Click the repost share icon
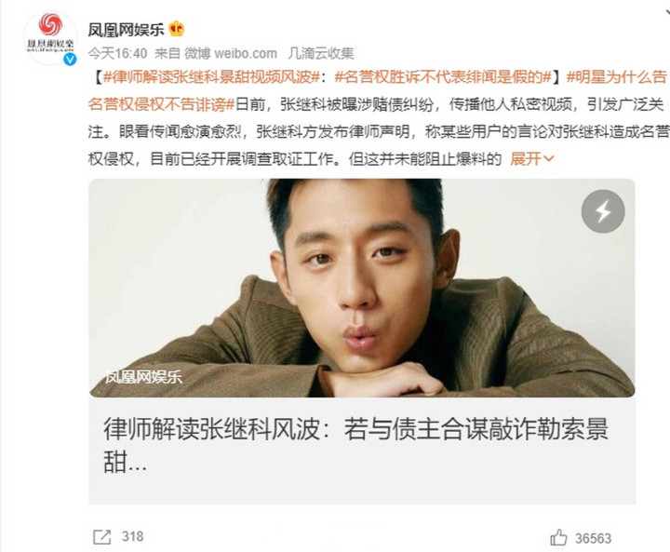This screenshot has height=552, width=670. [101, 537]
